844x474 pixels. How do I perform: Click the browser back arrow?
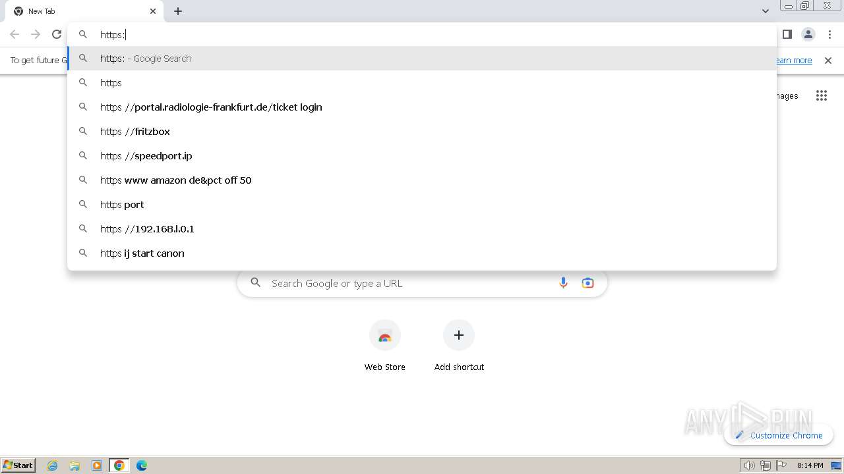(x=15, y=34)
